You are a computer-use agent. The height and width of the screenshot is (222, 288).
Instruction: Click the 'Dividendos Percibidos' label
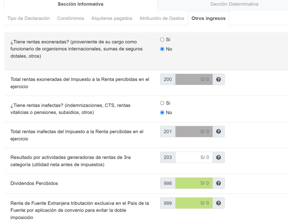coord(34,183)
